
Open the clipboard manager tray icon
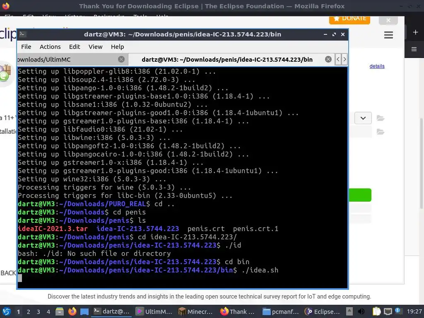(376, 311)
